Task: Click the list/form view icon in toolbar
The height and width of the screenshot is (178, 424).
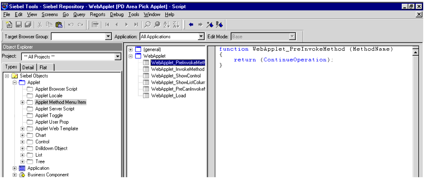Action: click(95, 25)
